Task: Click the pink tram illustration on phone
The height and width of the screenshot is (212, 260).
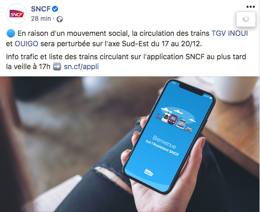Action: click(x=172, y=120)
